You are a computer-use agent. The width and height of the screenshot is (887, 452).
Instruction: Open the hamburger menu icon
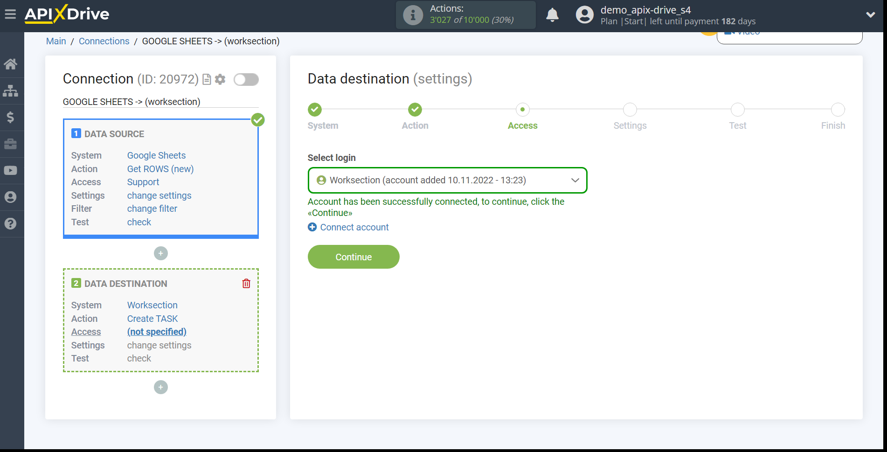10,14
